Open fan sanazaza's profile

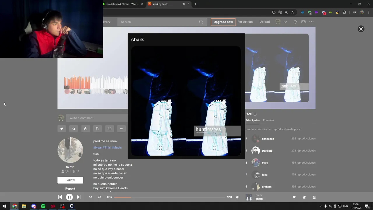(x=268, y=139)
